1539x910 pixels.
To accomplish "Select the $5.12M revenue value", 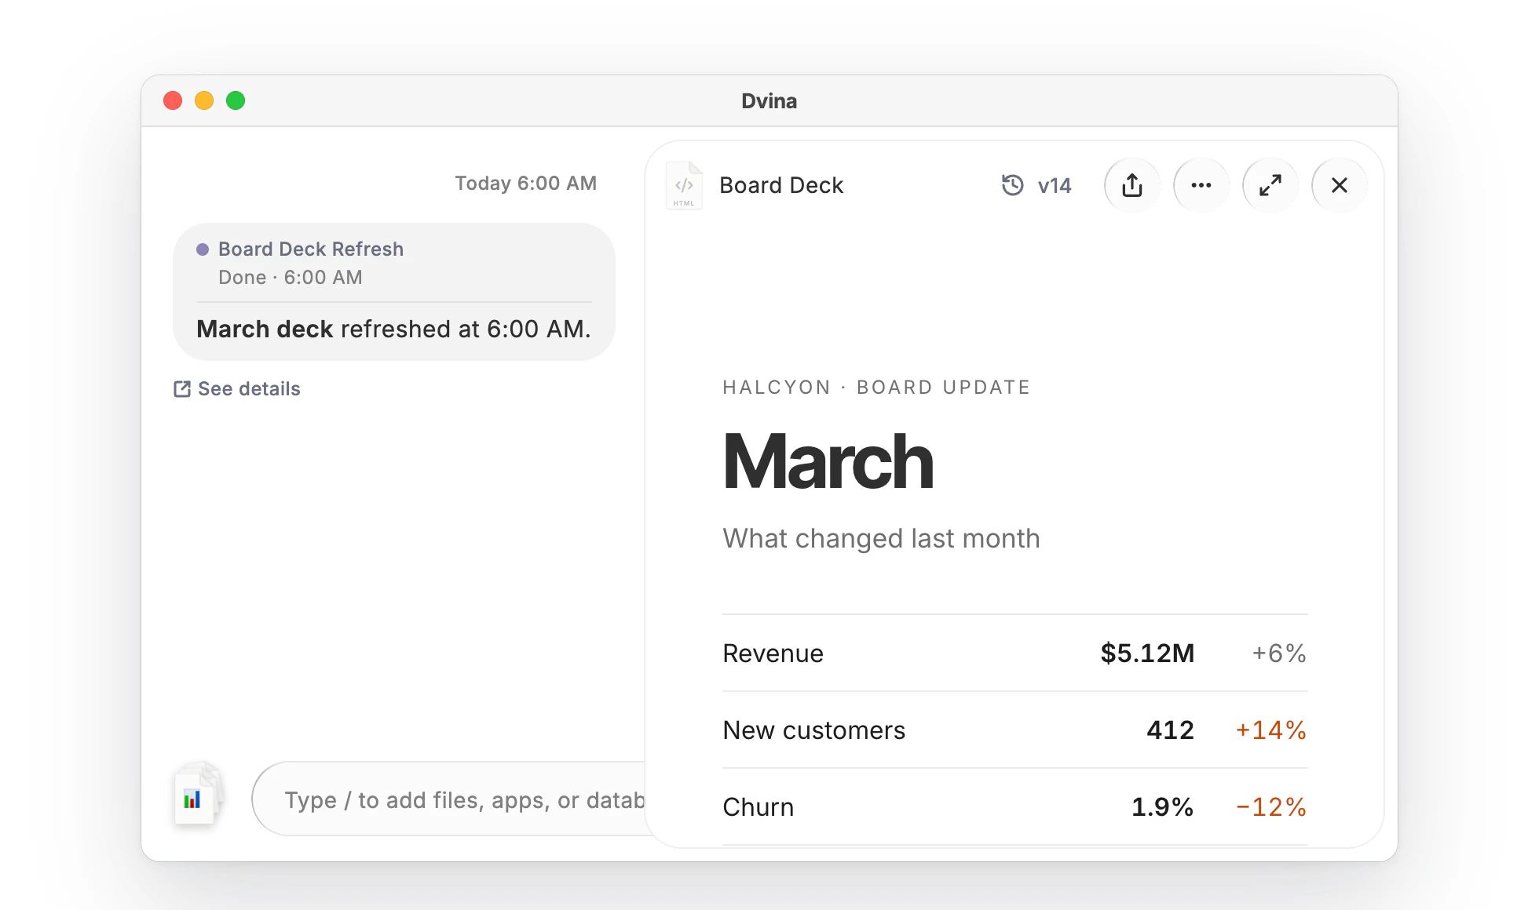I will pos(1147,653).
